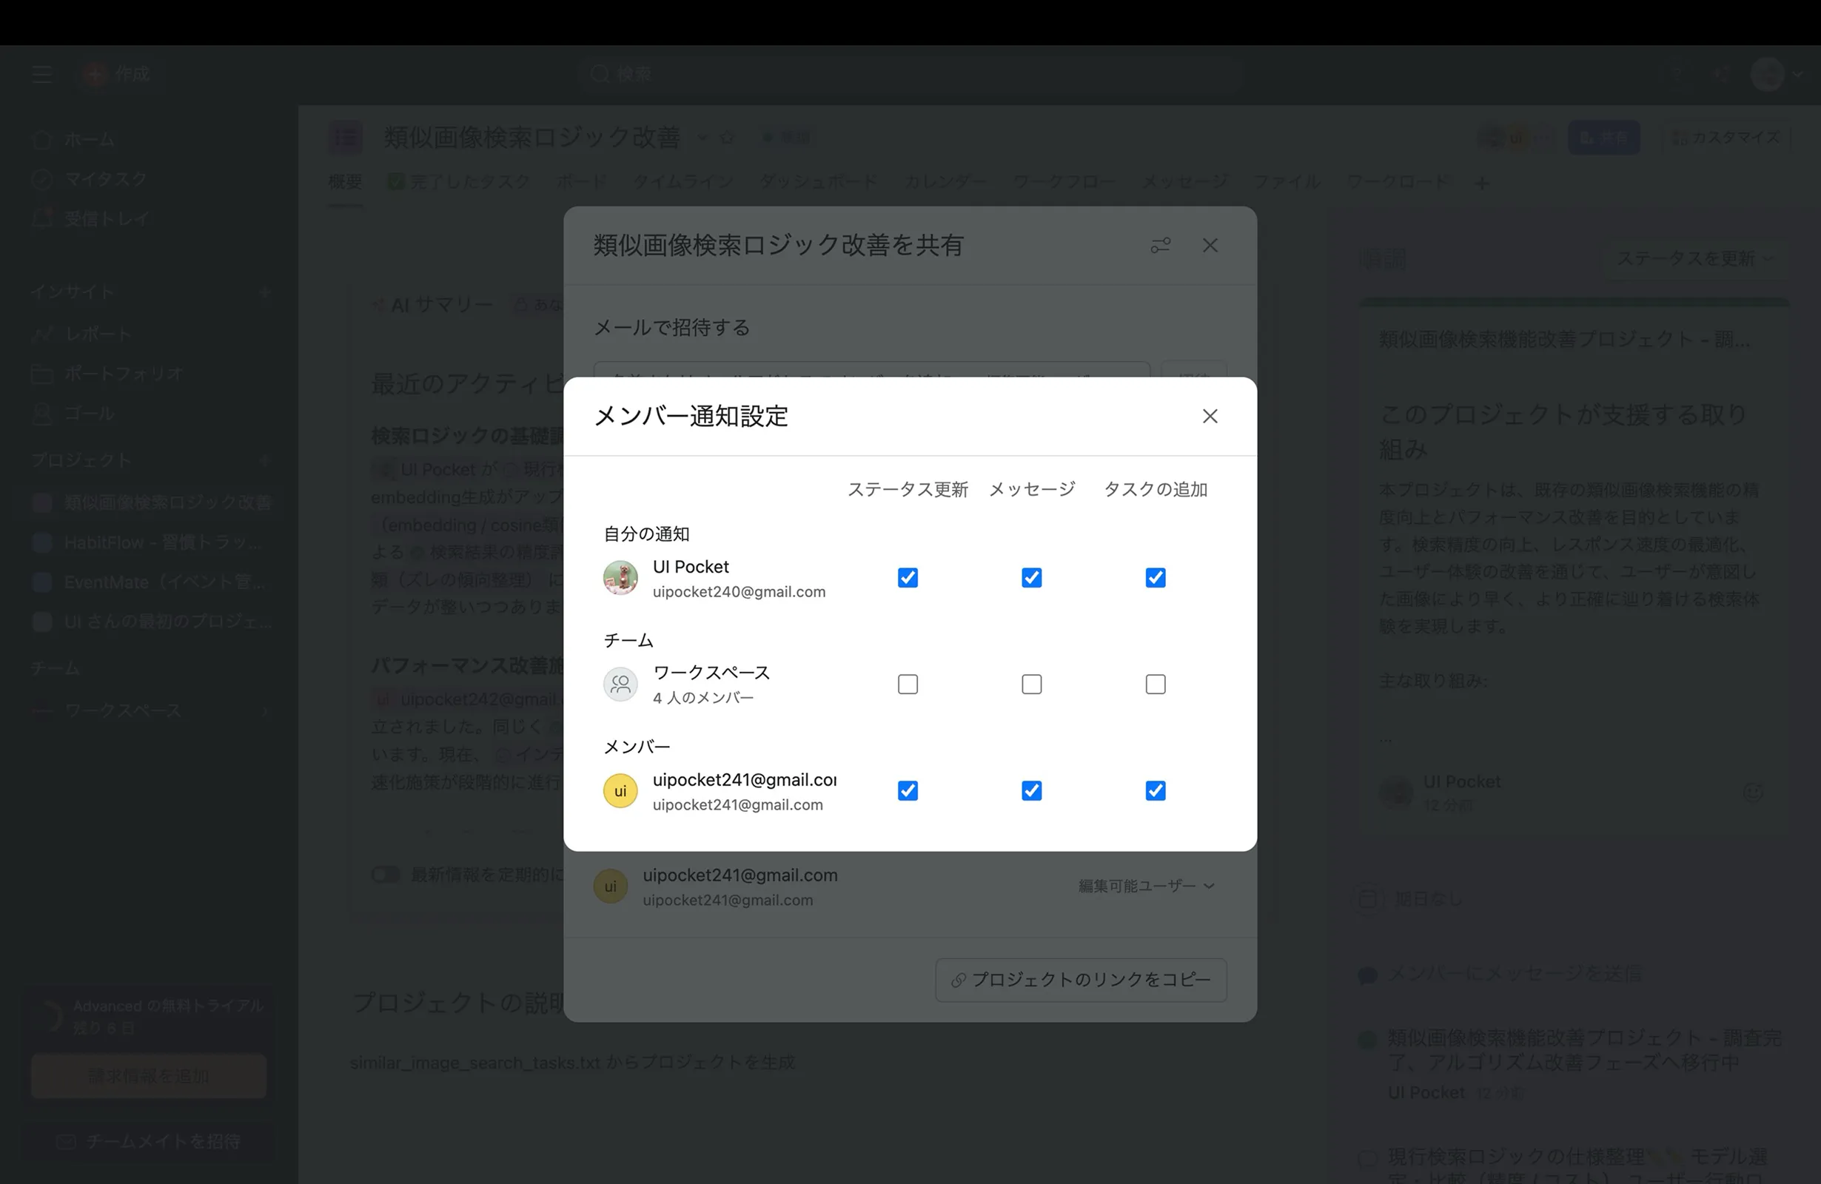Screen dimensions: 1821x1184
Task: Click メンバーにメッセージを送信 link
Action: [1515, 974]
